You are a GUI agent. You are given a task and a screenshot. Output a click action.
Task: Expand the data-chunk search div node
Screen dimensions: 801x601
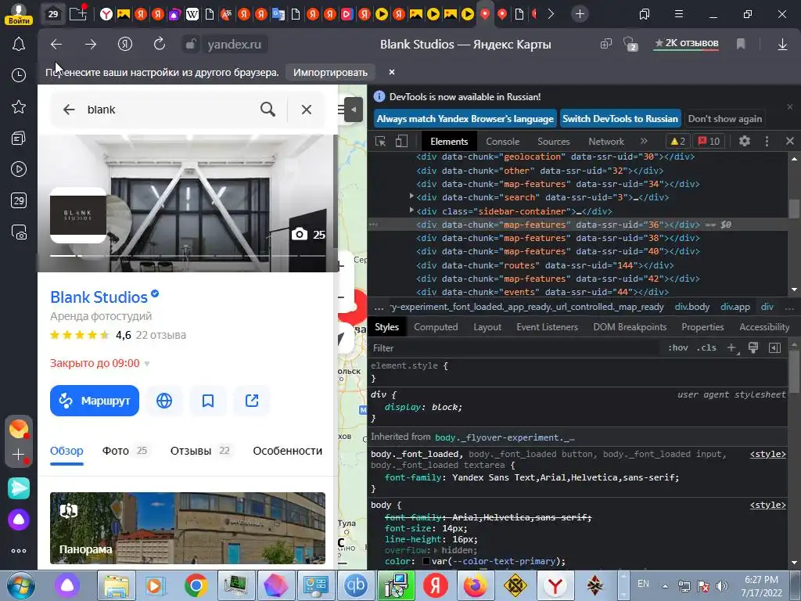(x=411, y=196)
